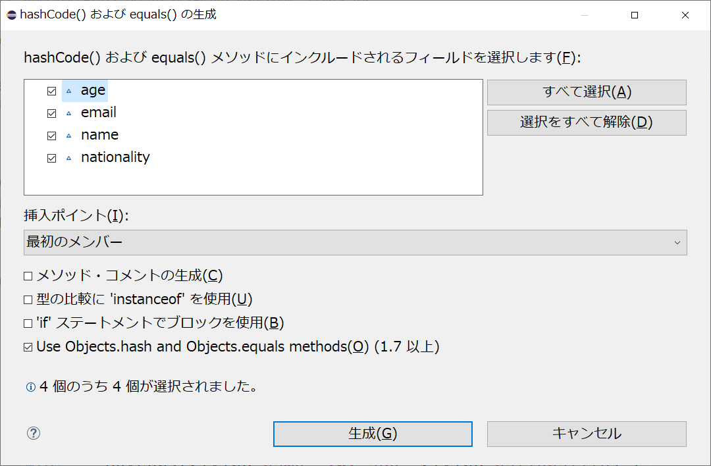711x466 pixels.
Task: Click the field icon next to age
Action: pyautogui.click(x=68, y=90)
